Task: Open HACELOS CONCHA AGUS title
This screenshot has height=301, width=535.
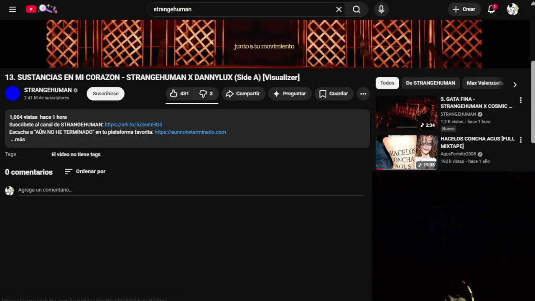Action: pyautogui.click(x=477, y=142)
